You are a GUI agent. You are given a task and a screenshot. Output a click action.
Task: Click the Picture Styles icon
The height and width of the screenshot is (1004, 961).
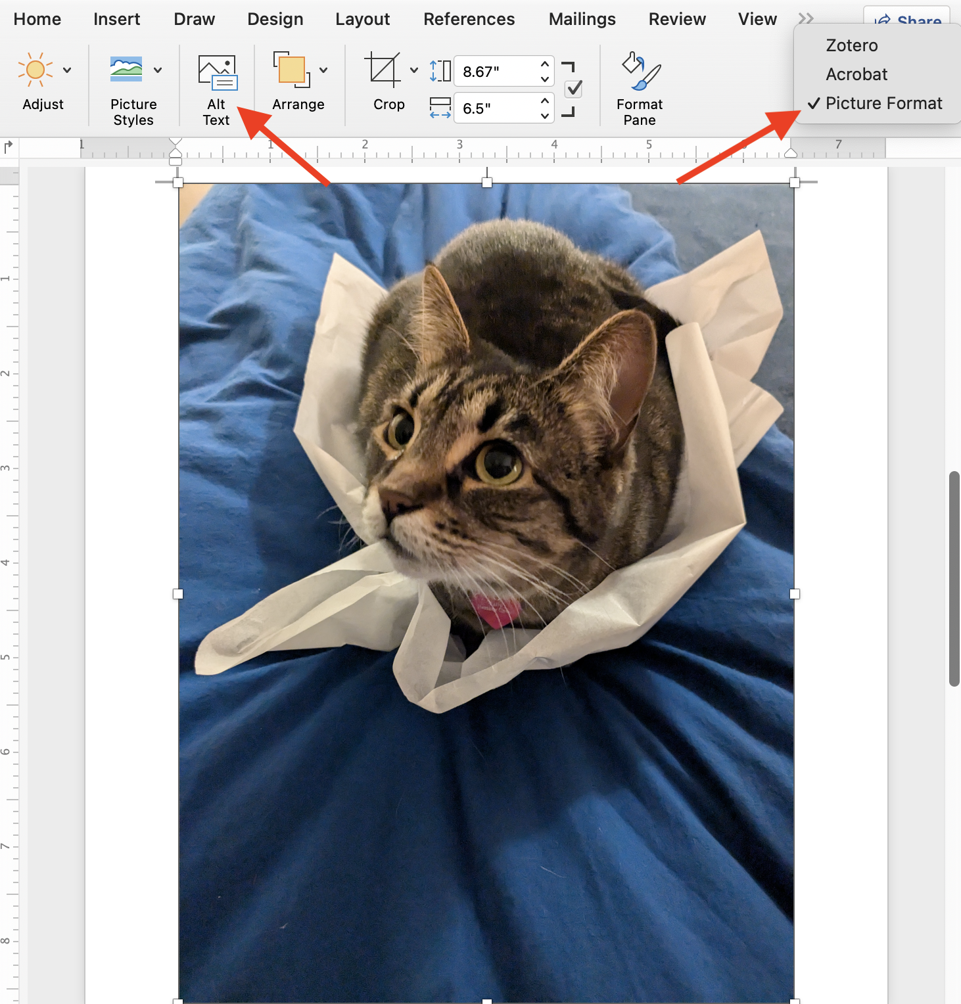pos(126,70)
